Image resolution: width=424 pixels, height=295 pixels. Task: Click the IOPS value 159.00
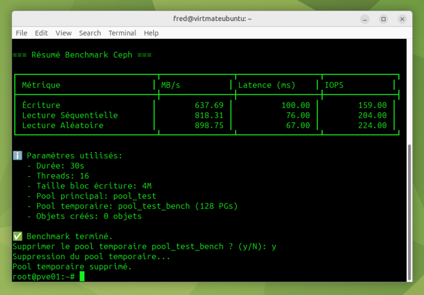[372, 105]
